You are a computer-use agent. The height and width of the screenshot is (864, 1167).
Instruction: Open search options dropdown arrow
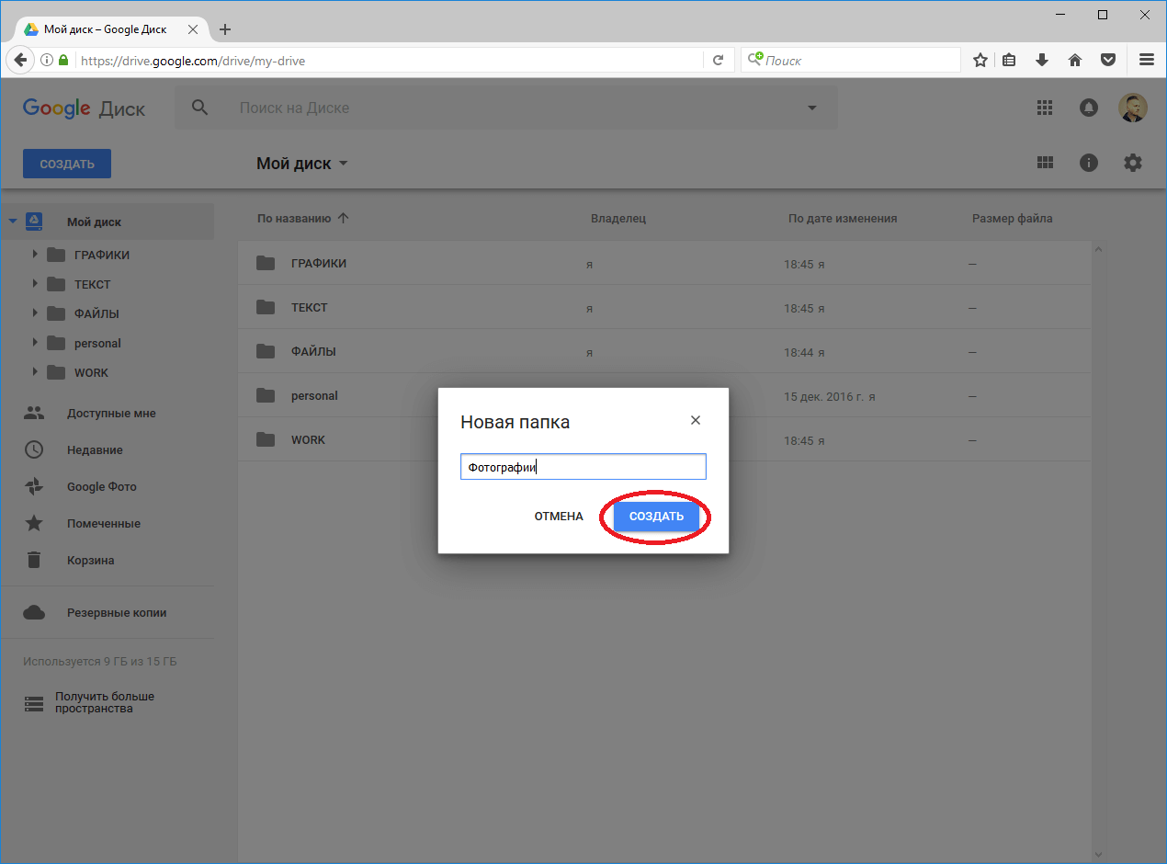click(811, 108)
